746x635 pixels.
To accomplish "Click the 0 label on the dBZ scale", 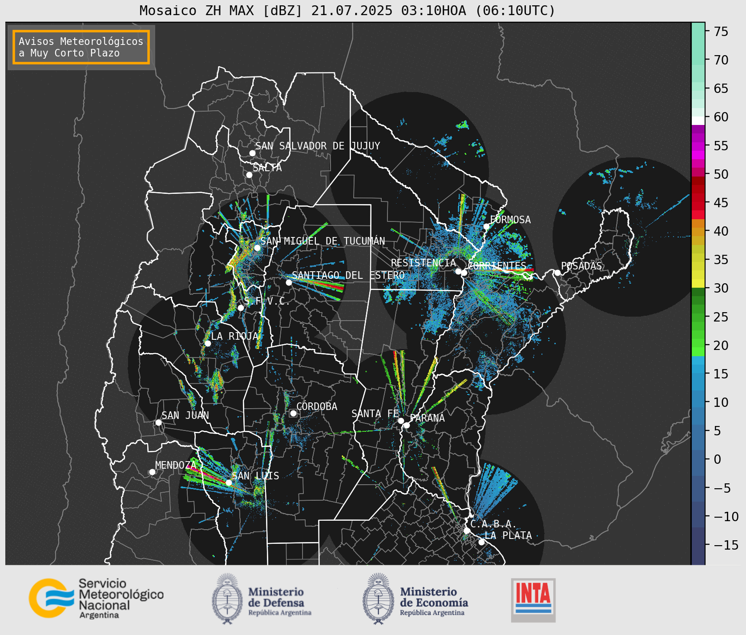I will pyautogui.click(x=718, y=459).
